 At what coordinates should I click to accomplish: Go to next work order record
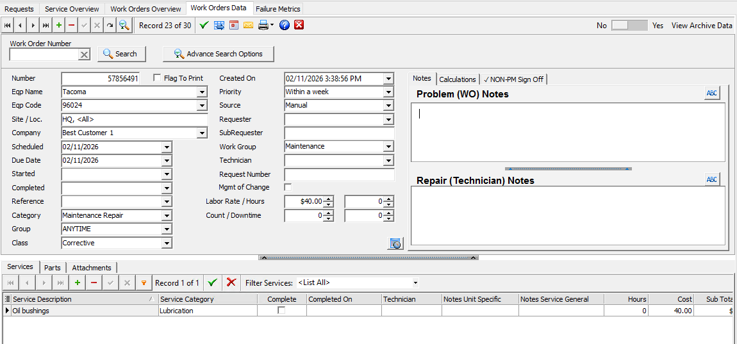tap(33, 26)
